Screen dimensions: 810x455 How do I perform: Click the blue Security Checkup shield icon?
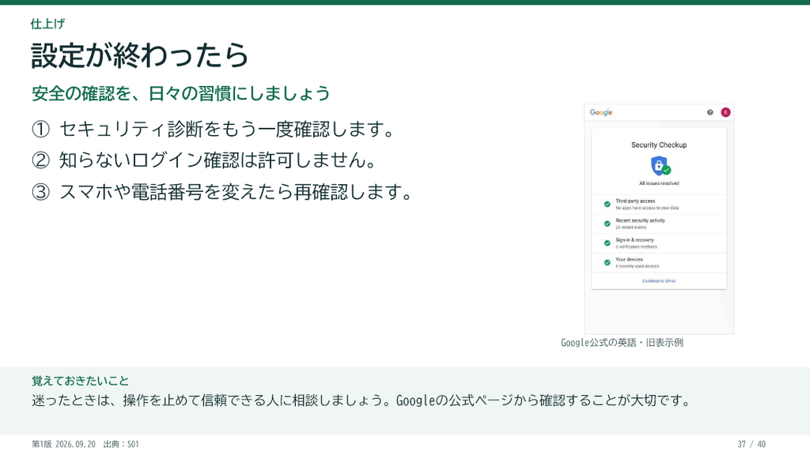click(660, 166)
